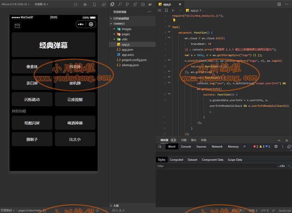
Task: Click the detach simulator window icon
Action: pos(104,4)
